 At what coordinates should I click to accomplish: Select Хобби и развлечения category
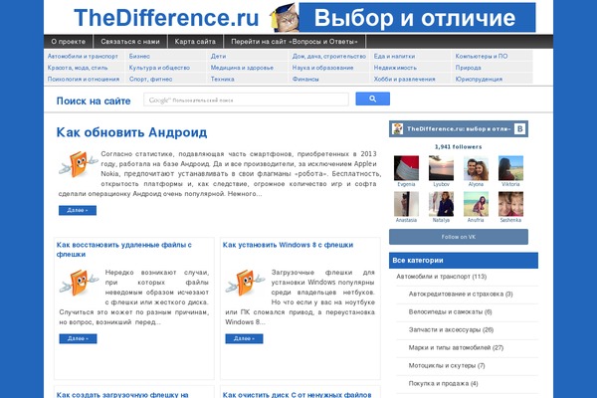tap(404, 79)
